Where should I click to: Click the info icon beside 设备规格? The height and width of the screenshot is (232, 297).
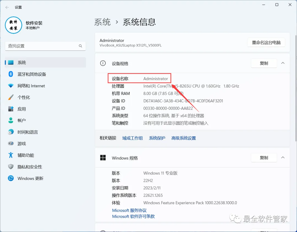103,63
